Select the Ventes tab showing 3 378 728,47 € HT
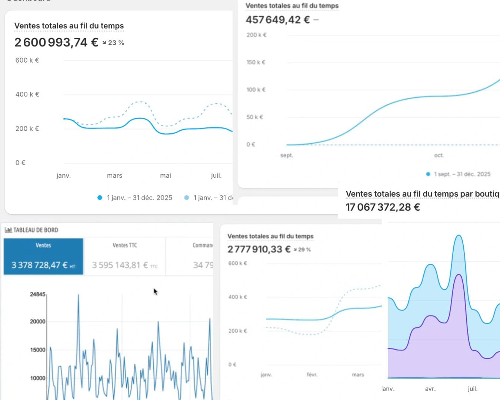Viewport: 500px width, 400px height. 43,256
